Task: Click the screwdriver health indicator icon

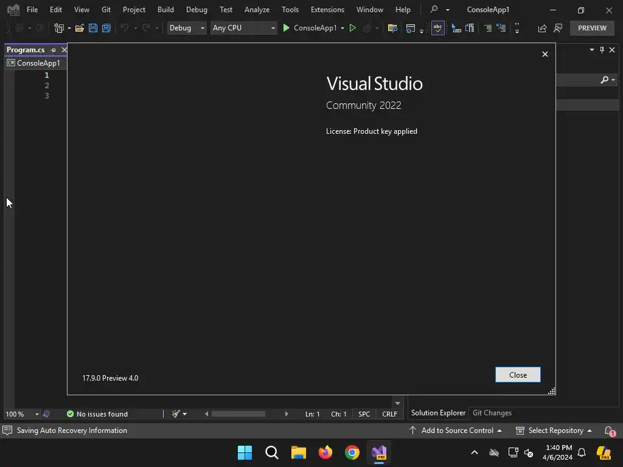Action: coord(46,413)
